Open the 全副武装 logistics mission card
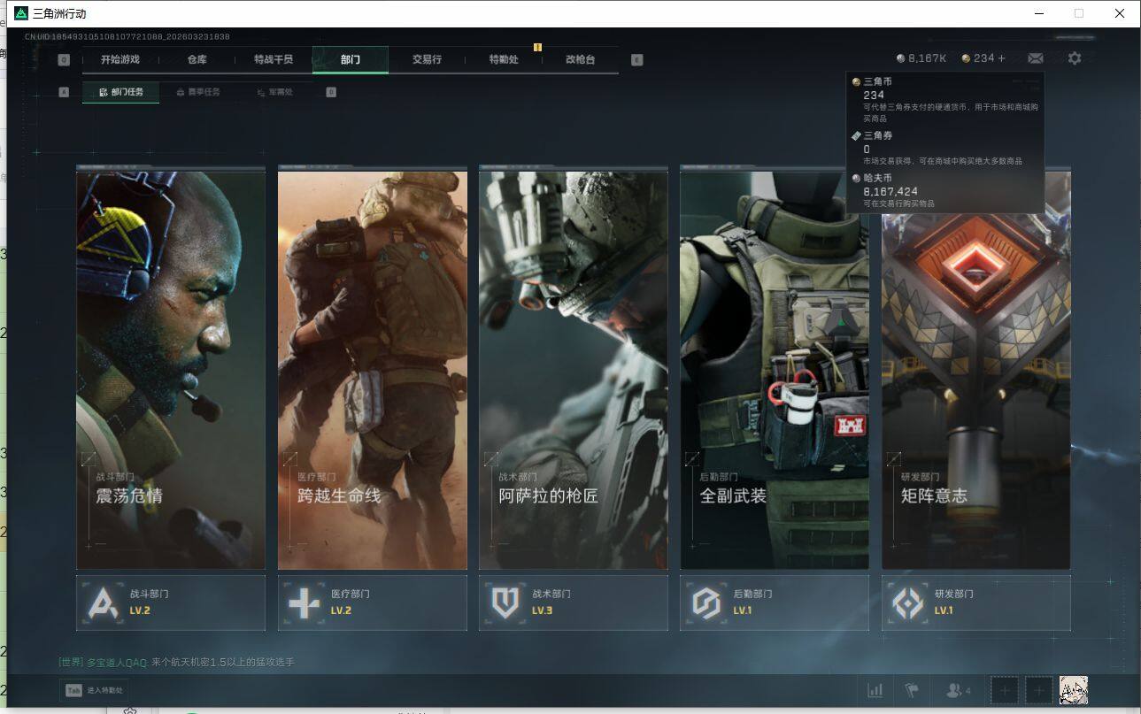 [x=775, y=370]
